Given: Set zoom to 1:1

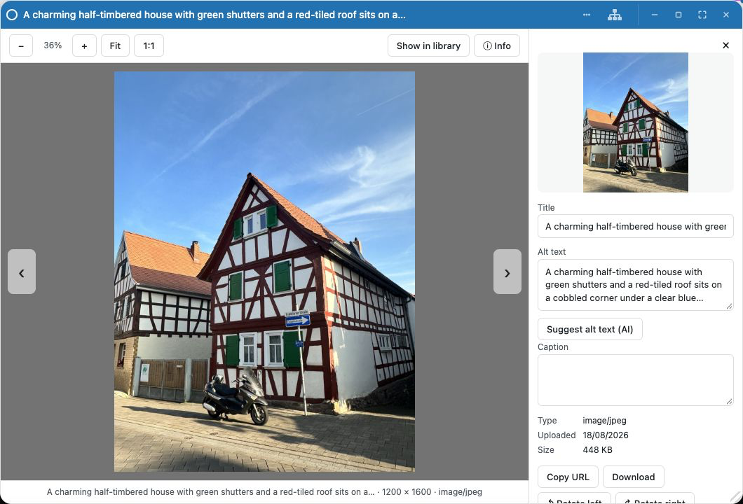Looking at the screenshot, I should click(149, 46).
